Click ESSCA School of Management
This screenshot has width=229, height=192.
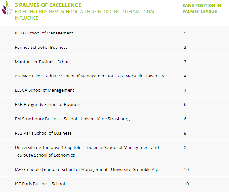click(x=45, y=90)
